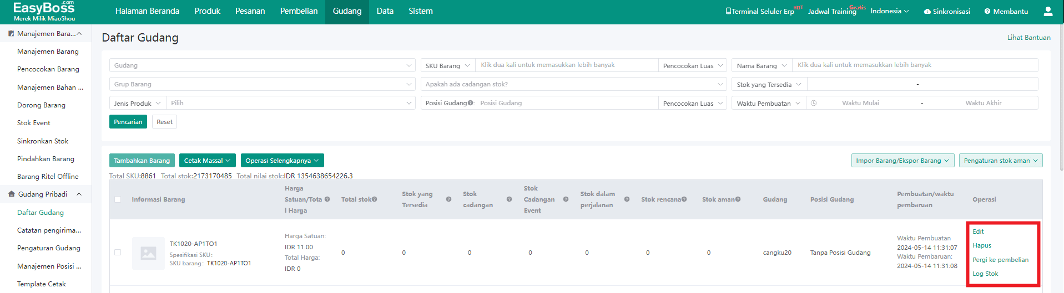Open Impor Barang/Ekspor Barang dropdown

(903, 161)
